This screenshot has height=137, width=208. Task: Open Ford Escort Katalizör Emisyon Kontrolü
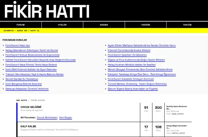point(131,79)
